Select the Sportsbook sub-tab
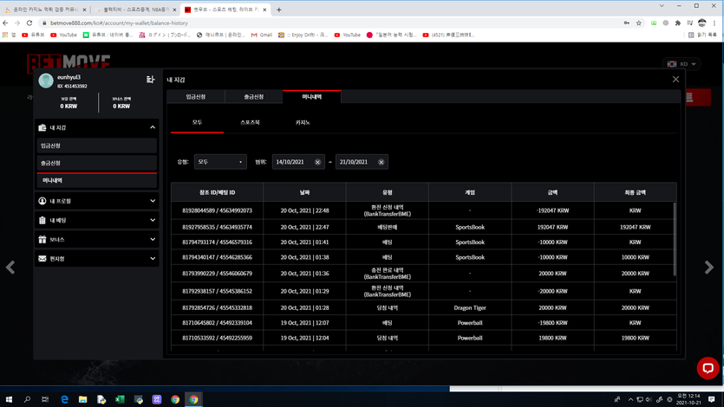The image size is (724, 407). point(250,123)
